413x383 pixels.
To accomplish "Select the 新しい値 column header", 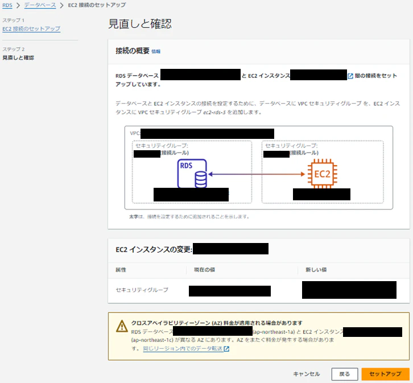I will click(x=316, y=270).
